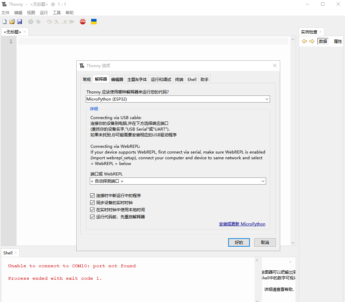Viewport: 345px width, 302px height.
Task: Switch to the 常规 options tab
Action: 87,79
